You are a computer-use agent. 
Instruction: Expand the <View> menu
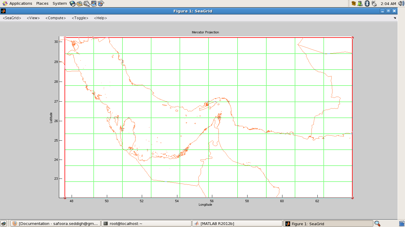pos(33,18)
